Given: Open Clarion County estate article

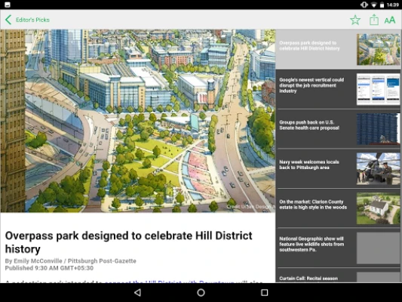Looking at the screenshot, I should (339, 208).
